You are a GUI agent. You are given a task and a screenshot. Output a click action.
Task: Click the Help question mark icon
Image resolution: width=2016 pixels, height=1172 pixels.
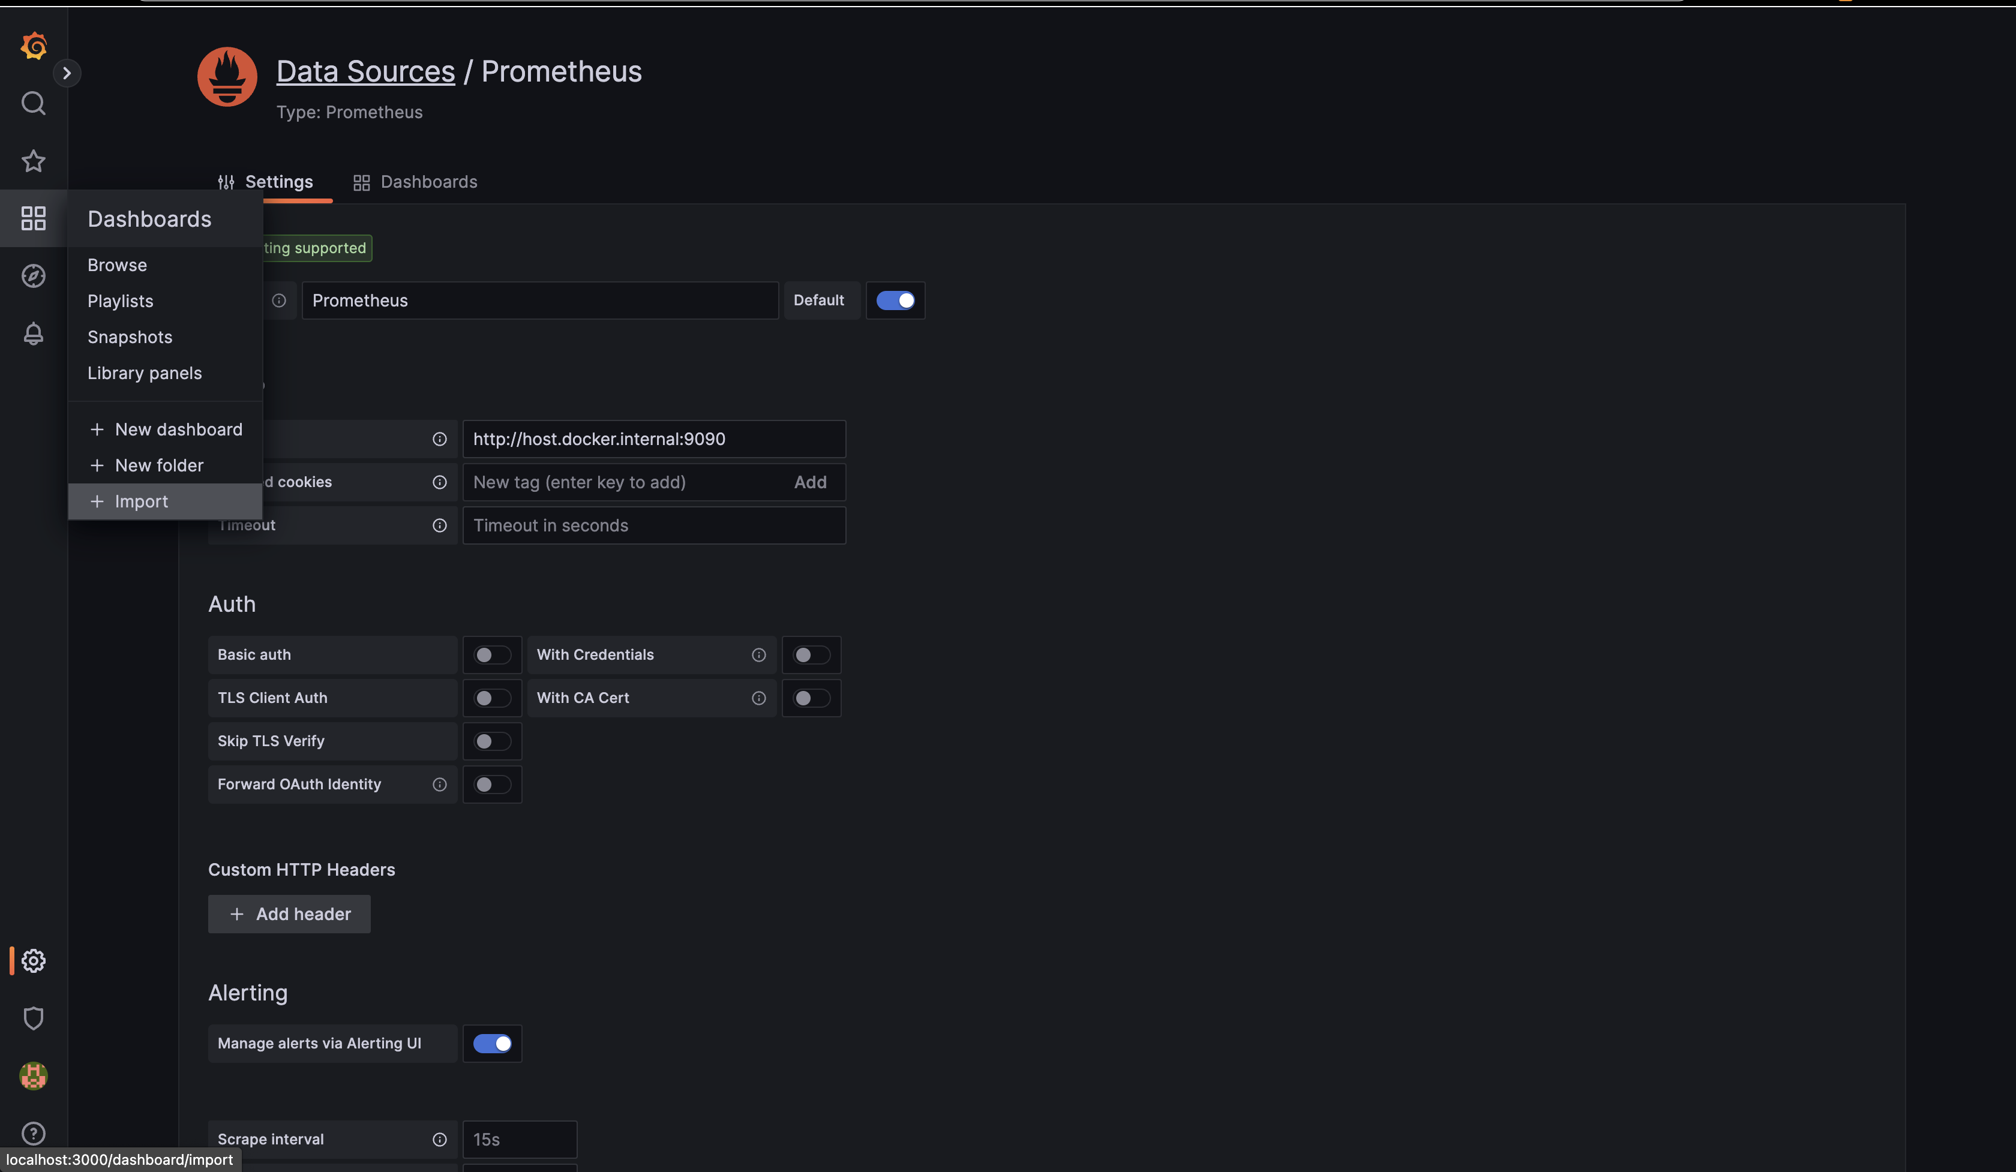[34, 1133]
